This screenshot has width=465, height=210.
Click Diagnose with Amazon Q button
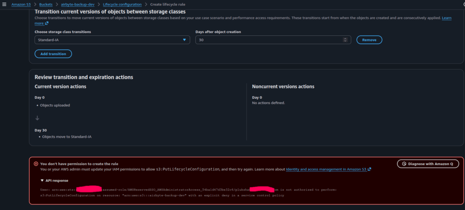[x=428, y=164]
